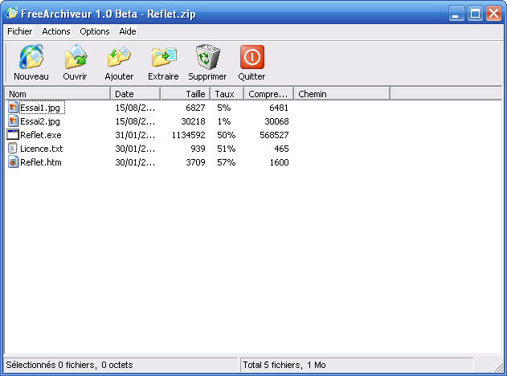The height and width of the screenshot is (376, 507).
Task: Open an archive with the Ouvrir icon
Action: click(76, 57)
